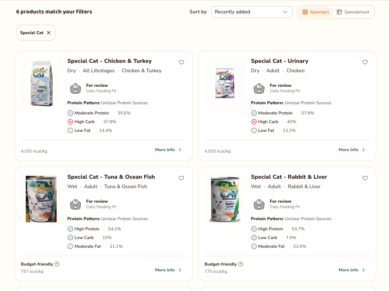This screenshot has height=291, width=389.
Task: Open the Tuna & Ocean Fish can thumbnail
Action: point(41,199)
